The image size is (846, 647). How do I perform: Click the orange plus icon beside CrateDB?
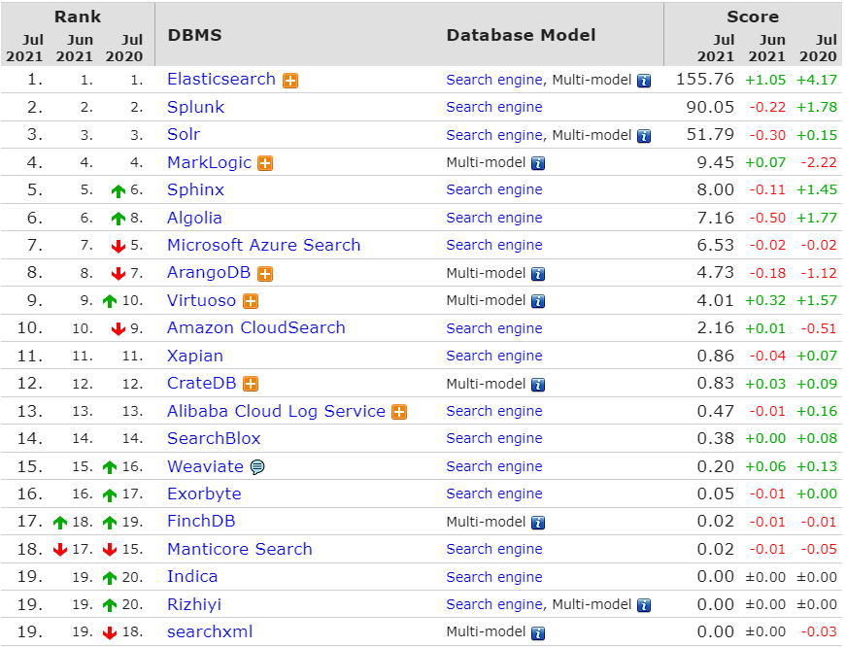(x=251, y=384)
